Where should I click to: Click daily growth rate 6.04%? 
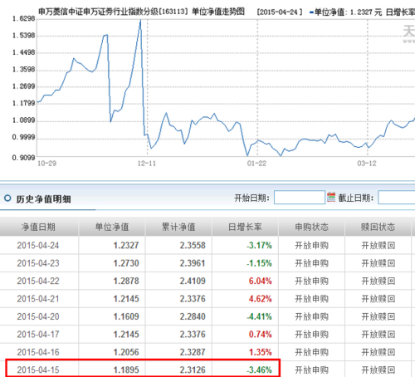[260, 281]
